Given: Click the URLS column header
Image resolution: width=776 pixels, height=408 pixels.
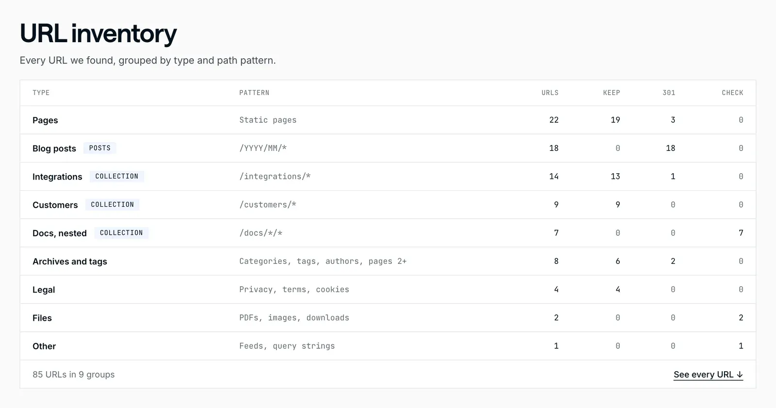Looking at the screenshot, I should click(x=550, y=93).
